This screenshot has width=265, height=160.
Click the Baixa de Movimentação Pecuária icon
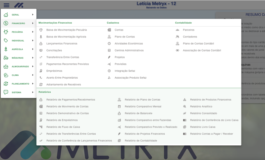coord(41,30)
